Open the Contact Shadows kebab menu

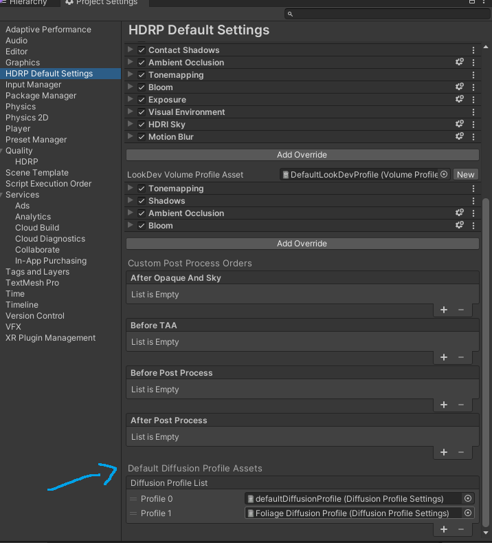click(473, 50)
